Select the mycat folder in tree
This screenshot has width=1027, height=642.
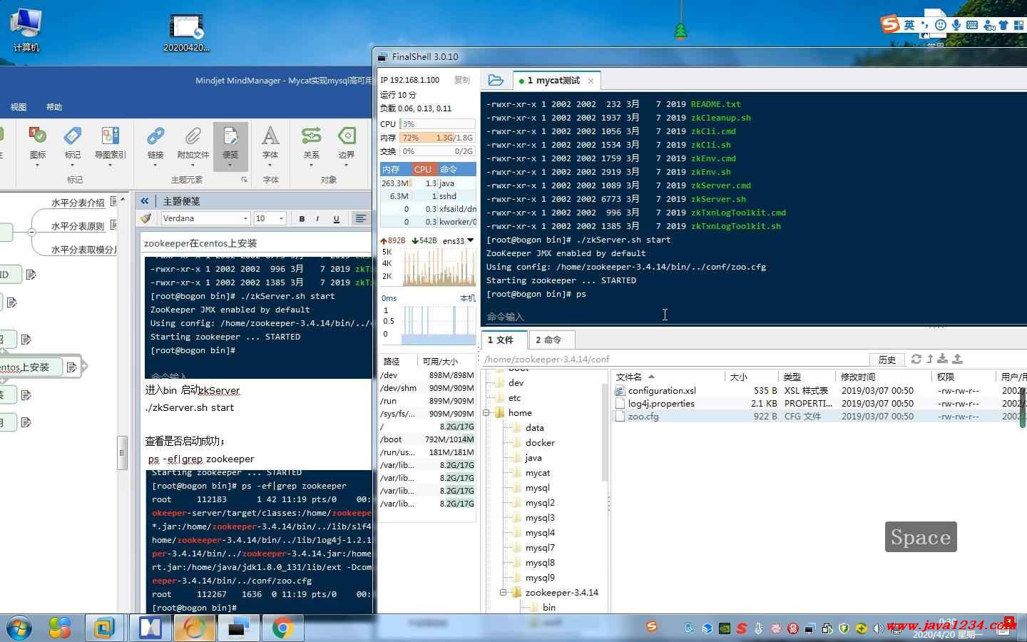538,473
